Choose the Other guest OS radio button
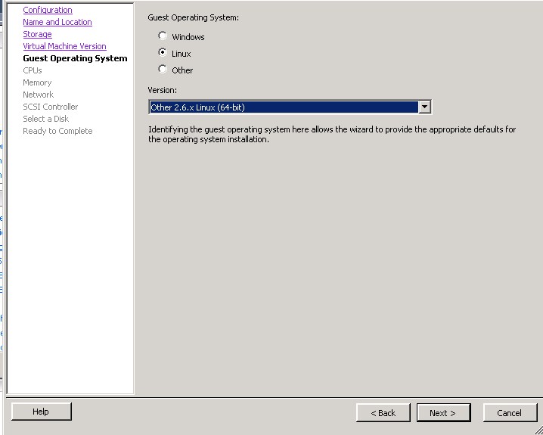The image size is (543, 435). tap(163, 70)
